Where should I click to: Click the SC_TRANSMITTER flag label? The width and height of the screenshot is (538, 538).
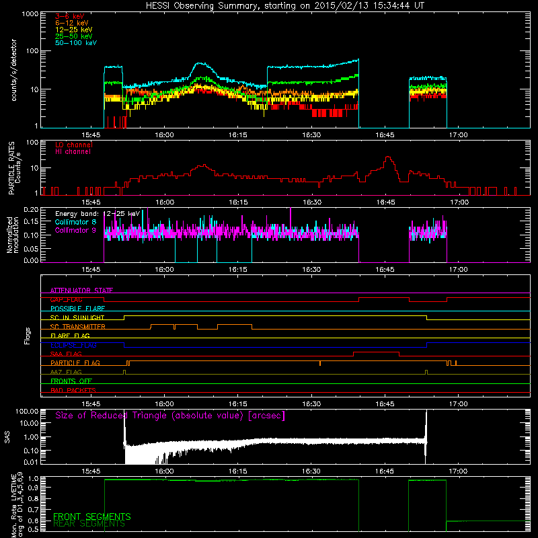pos(78,327)
